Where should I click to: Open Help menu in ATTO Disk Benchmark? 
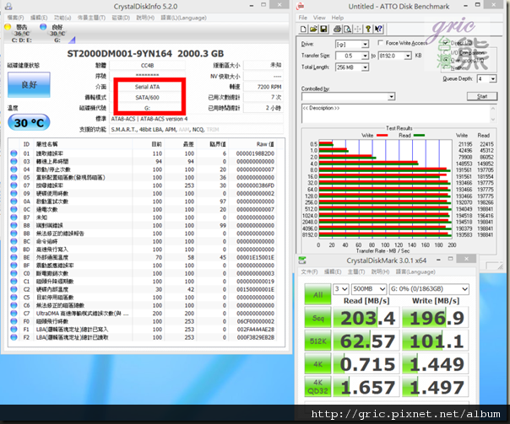pos(337,18)
